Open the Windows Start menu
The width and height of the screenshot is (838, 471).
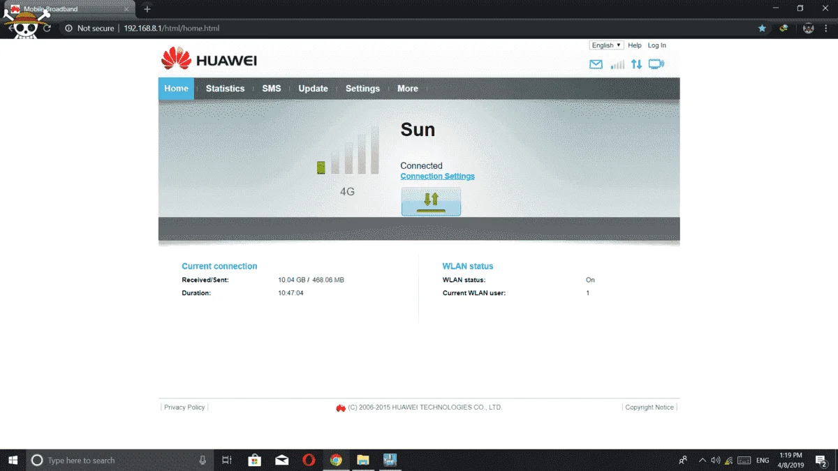pyautogui.click(x=13, y=460)
